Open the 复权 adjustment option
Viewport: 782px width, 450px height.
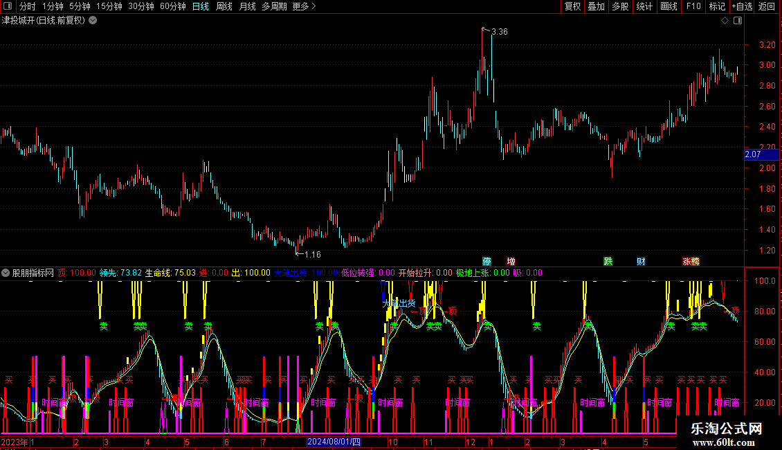pyautogui.click(x=572, y=6)
